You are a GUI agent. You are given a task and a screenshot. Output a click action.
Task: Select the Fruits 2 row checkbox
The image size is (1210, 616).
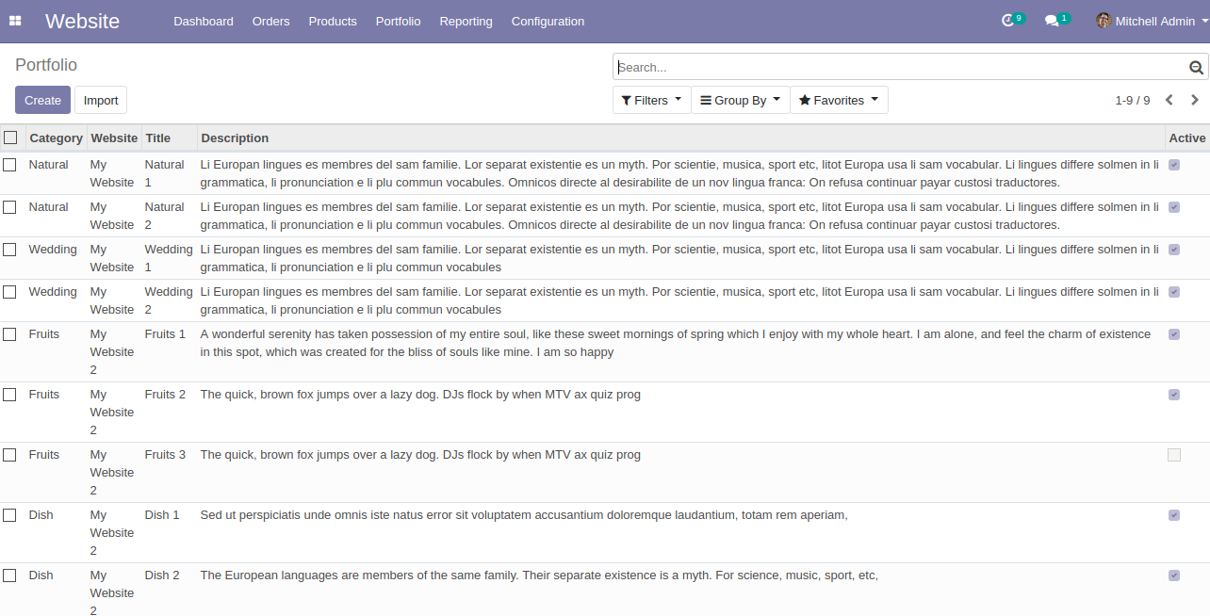click(9, 394)
